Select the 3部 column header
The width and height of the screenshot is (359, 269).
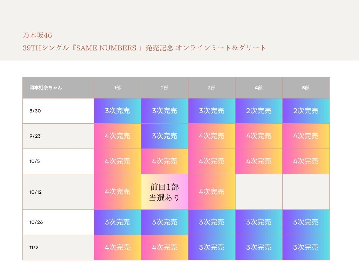pos(212,88)
